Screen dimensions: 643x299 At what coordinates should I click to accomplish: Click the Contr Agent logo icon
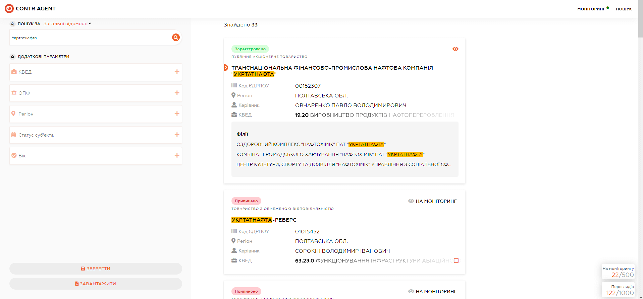[9, 8]
